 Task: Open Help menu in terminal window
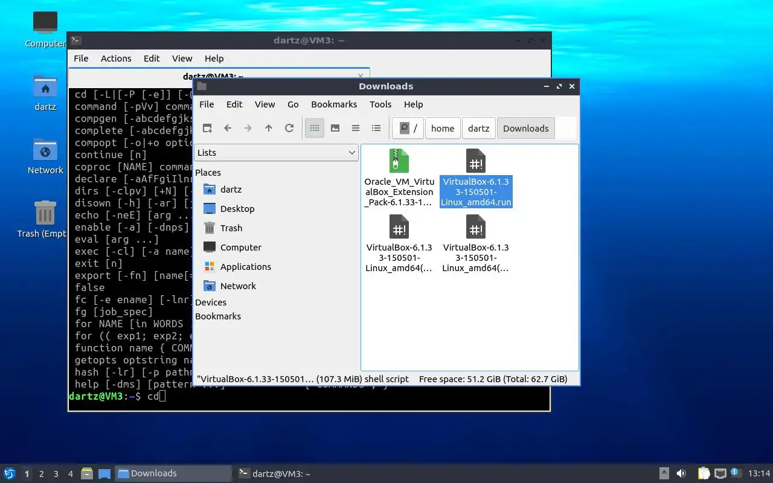(x=214, y=58)
